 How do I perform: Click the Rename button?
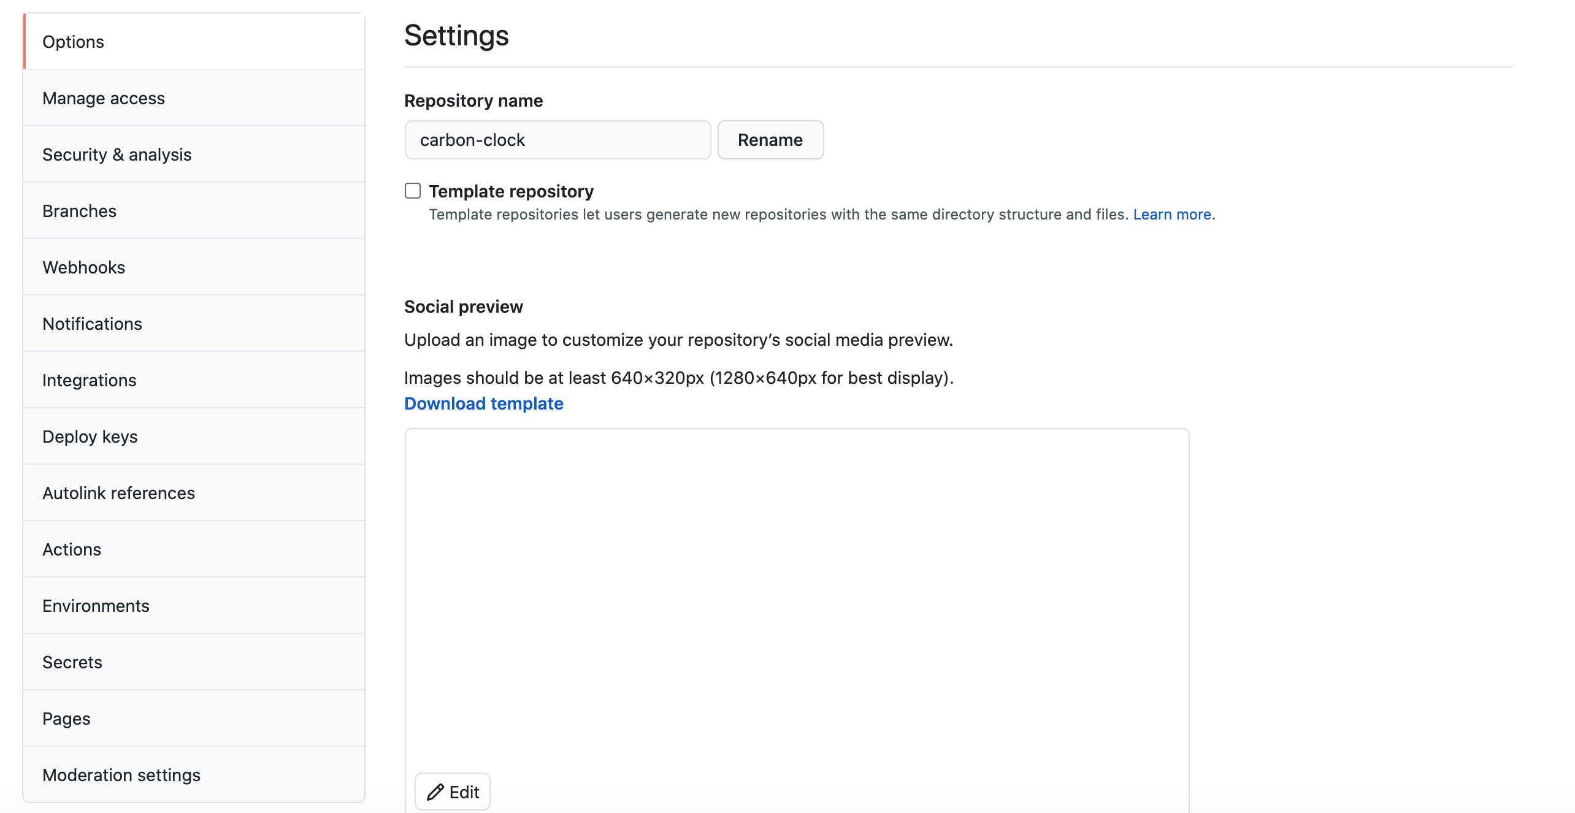[770, 140]
